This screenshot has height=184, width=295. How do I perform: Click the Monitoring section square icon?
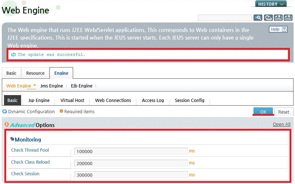pos(12,139)
